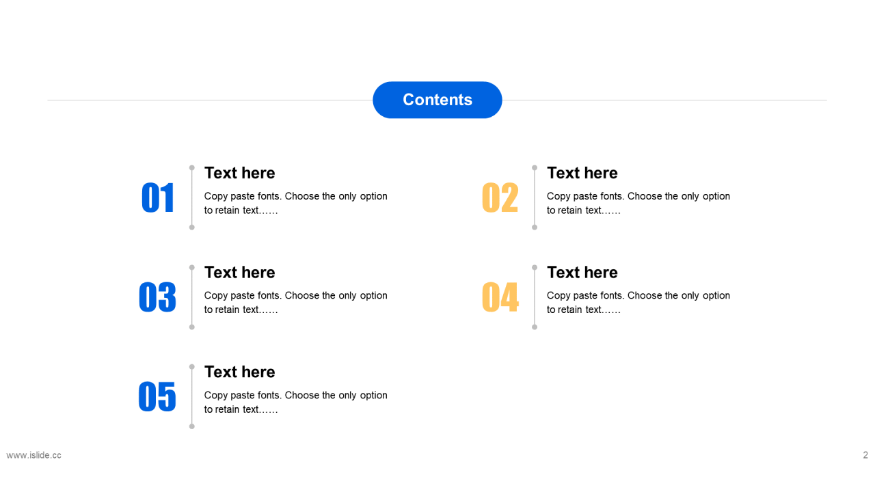Open the www.islide.cc footer link

(34, 455)
